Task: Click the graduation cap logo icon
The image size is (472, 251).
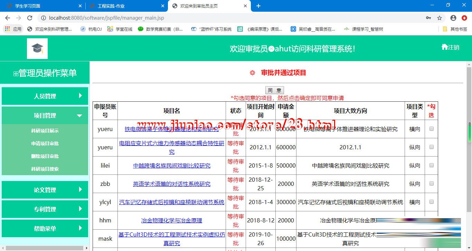Action: [x=37, y=49]
